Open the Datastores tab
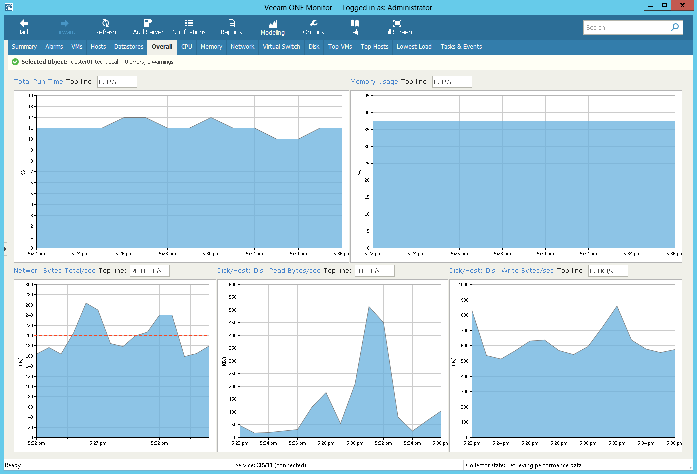 [x=129, y=47]
